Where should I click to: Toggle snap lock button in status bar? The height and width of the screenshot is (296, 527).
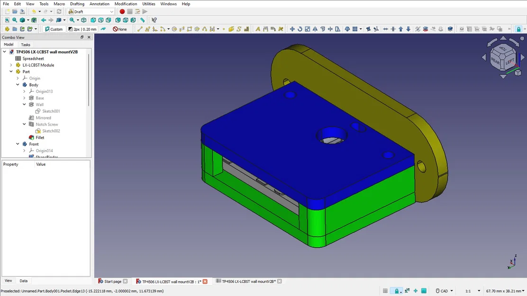(x=397, y=291)
